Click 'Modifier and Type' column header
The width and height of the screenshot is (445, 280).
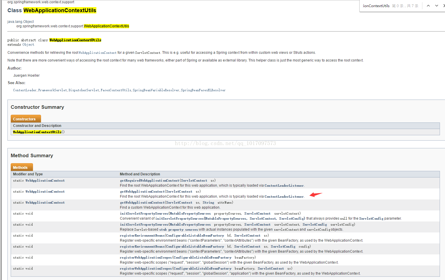coord(28,174)
